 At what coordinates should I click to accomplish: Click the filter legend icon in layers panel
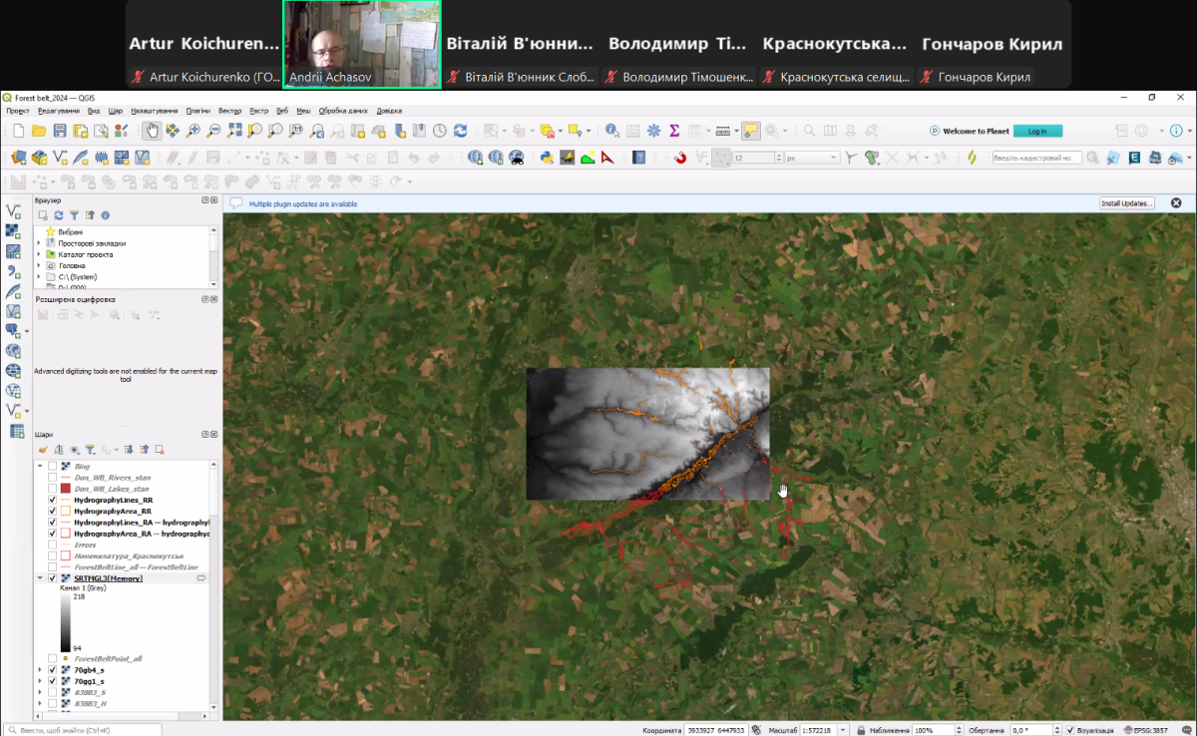pyautogui.click(x=90, y=450)
